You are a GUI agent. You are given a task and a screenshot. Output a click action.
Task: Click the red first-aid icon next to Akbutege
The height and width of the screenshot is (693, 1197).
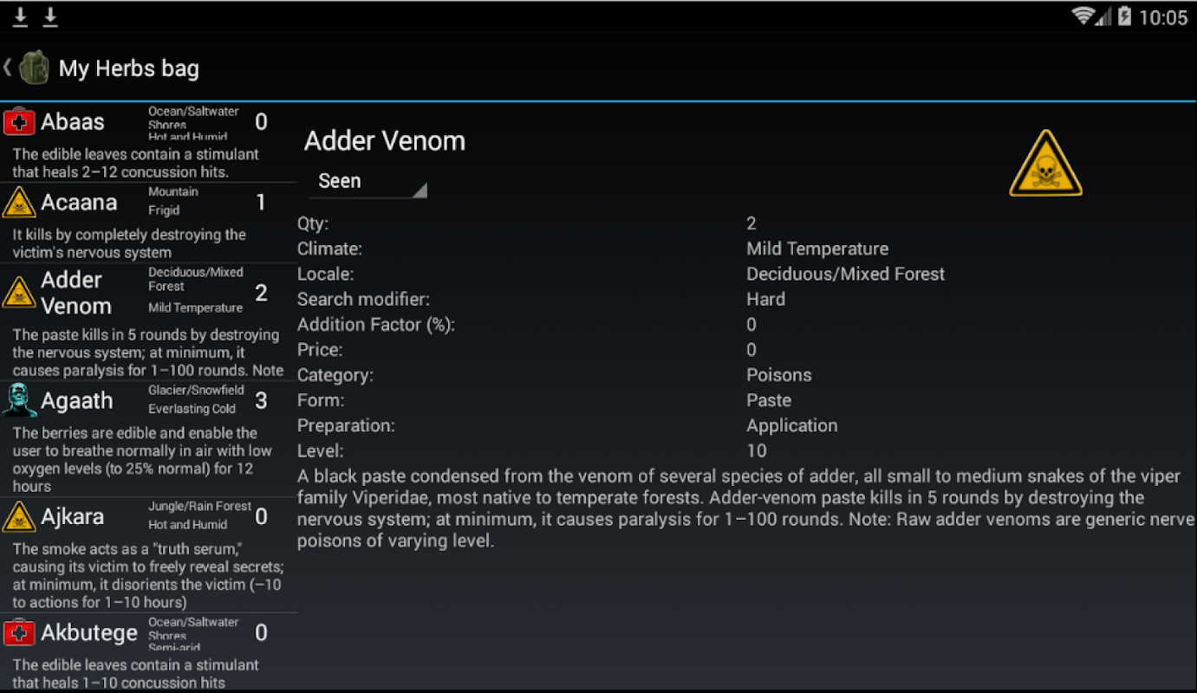(x=19, y=633)
